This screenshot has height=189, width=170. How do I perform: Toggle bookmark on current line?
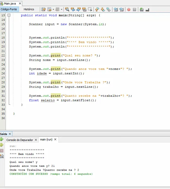click(x=109, y=9)
